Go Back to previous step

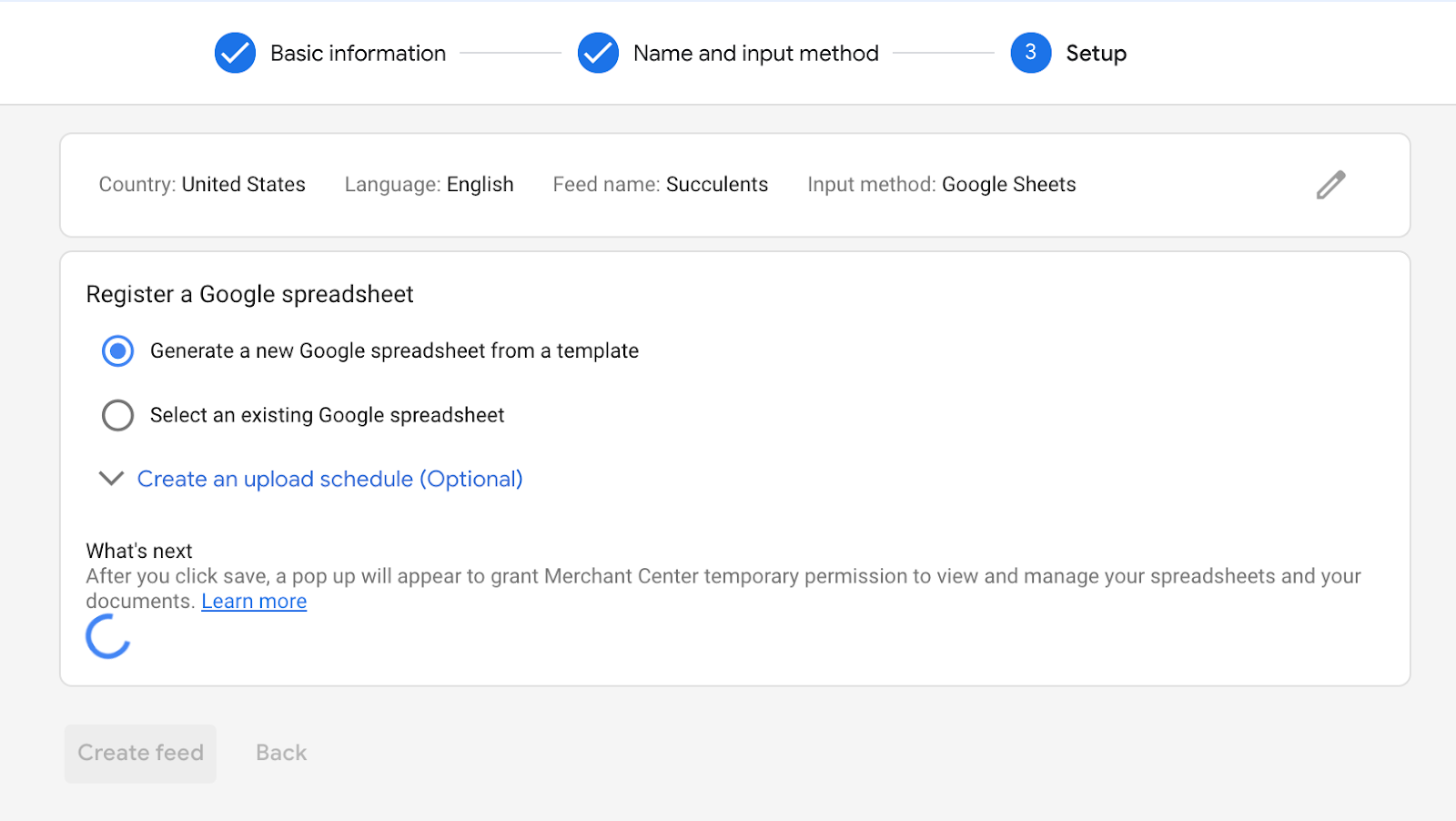click(x=281, y=753)
